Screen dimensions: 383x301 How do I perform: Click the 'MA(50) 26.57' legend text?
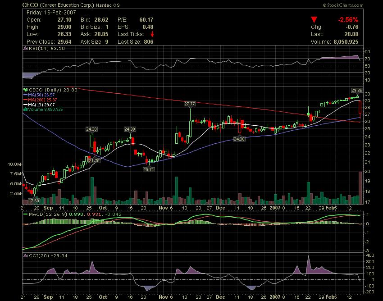point(41,95)
